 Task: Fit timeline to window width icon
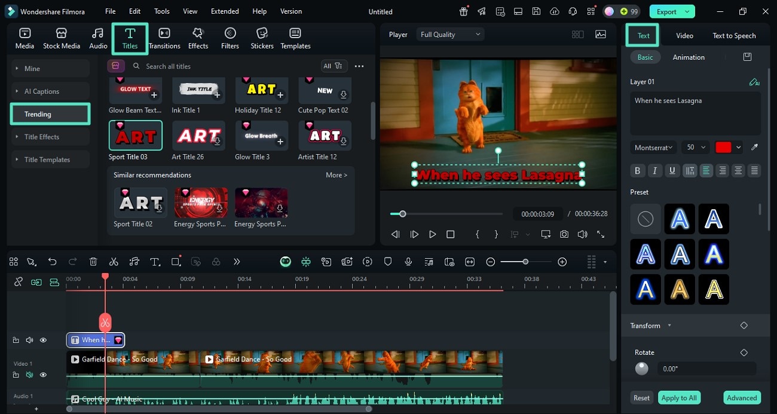pyautogui.click(x=470, y=262)
